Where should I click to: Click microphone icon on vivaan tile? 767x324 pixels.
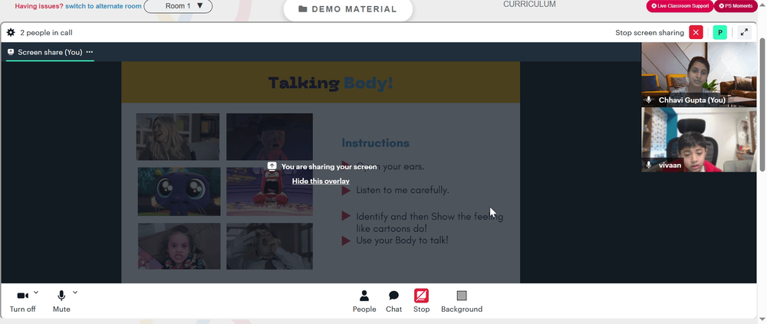tap(649, 165)
